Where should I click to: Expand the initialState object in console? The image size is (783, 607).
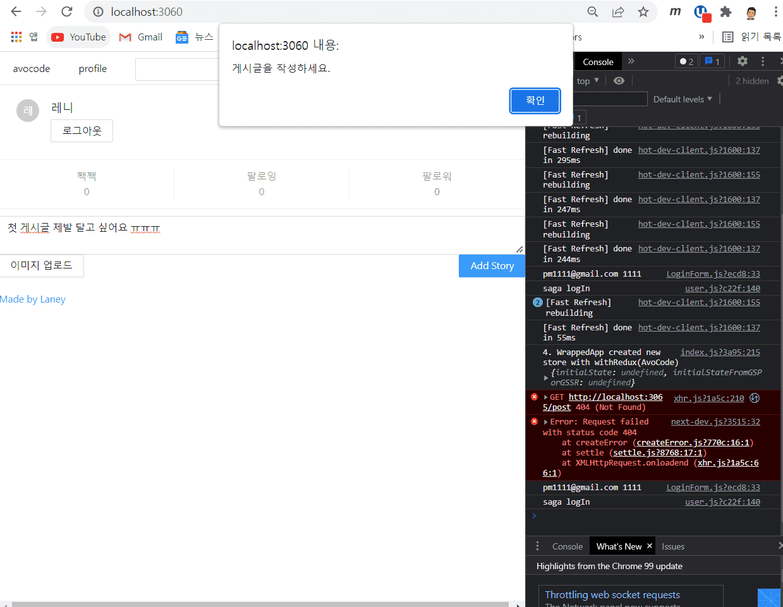click(546, 378)
